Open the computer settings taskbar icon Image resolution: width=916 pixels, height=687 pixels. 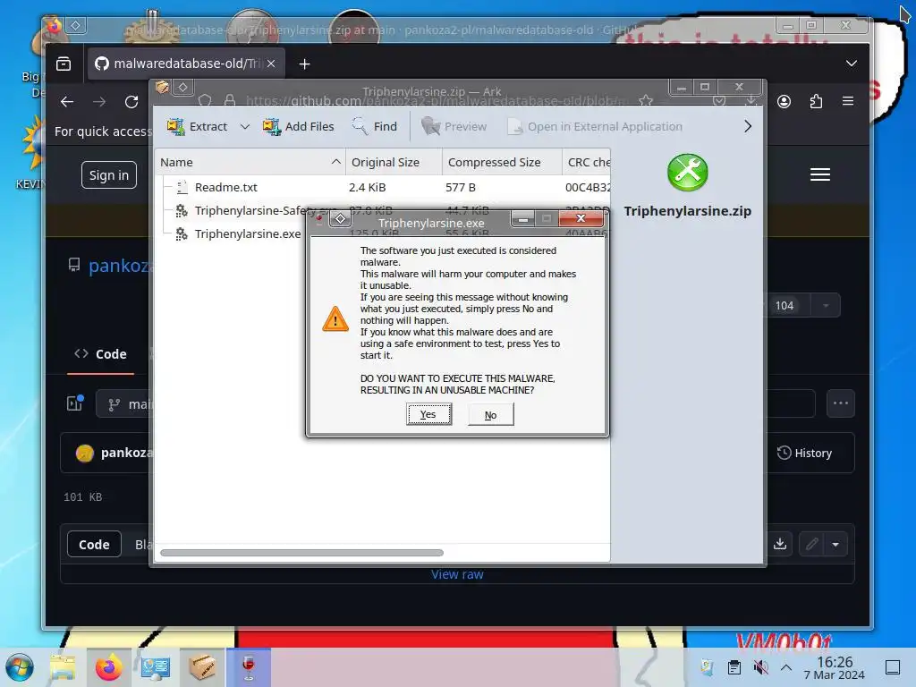pos(155,667)
